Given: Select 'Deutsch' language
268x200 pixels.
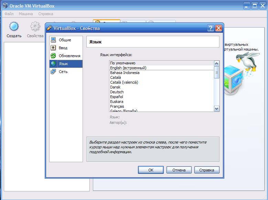Looking at the screenshot, I should coord(161,92).
